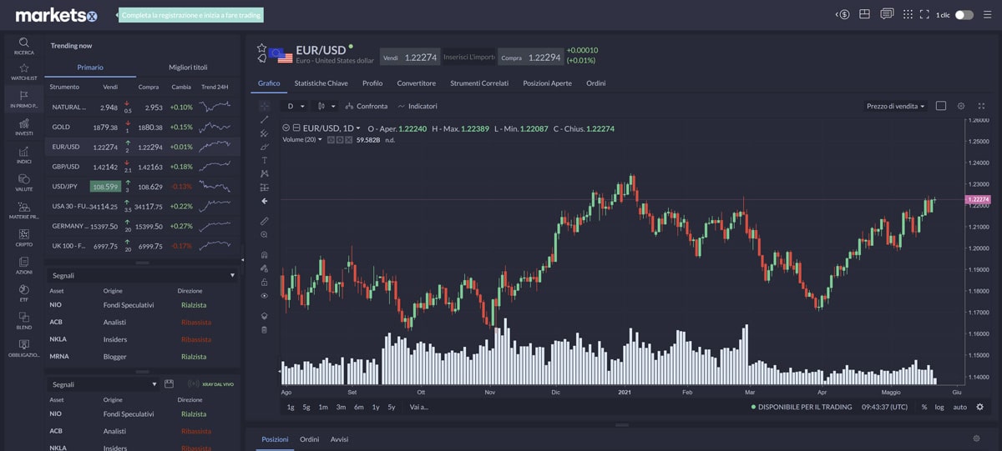Click the Compra 1.22294 buy button

[x=530, y=57]
